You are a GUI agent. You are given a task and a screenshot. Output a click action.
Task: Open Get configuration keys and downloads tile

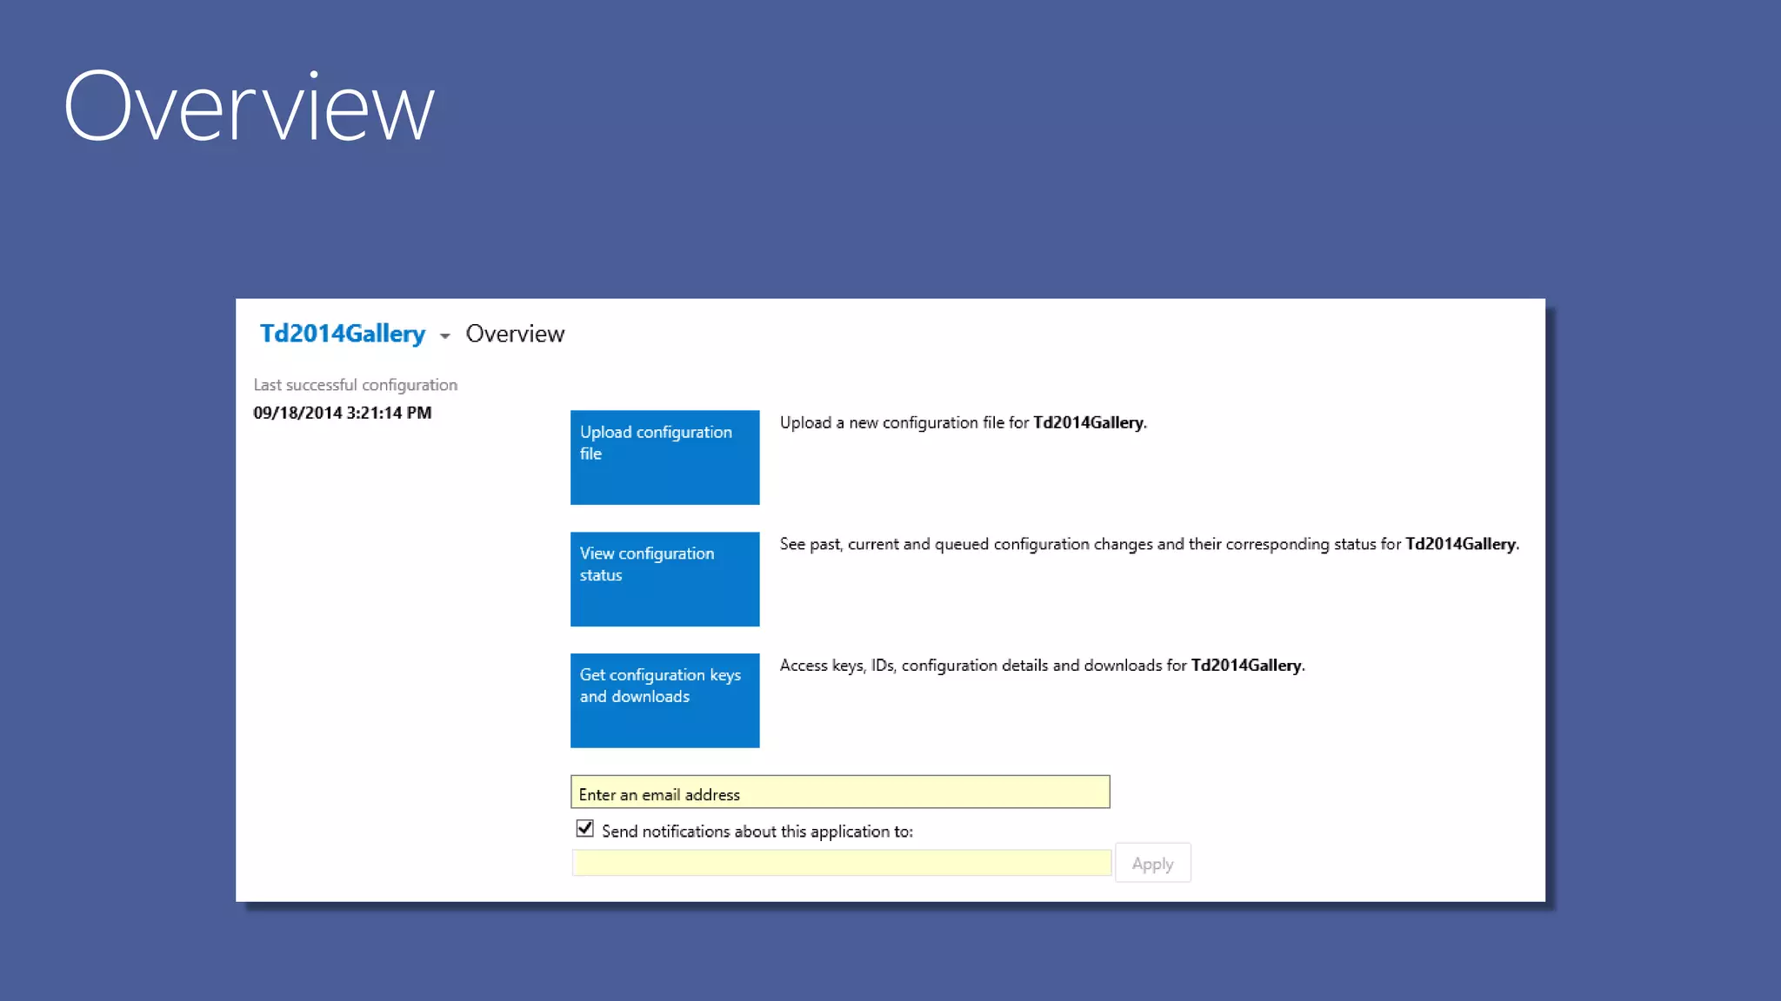pyautogui.click(x=664, y=700)
